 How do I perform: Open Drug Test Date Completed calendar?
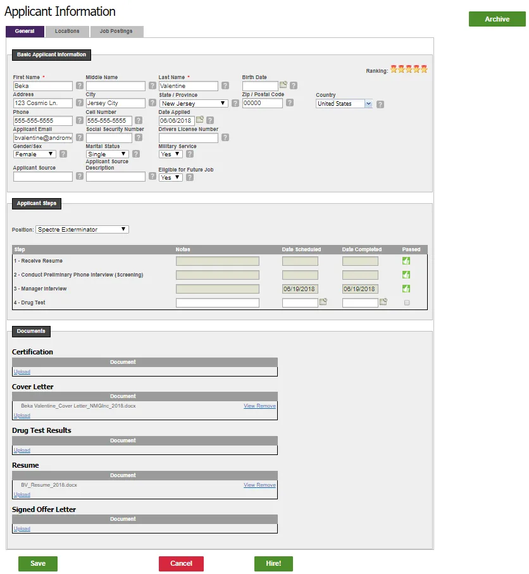click(x=383, y=302)
